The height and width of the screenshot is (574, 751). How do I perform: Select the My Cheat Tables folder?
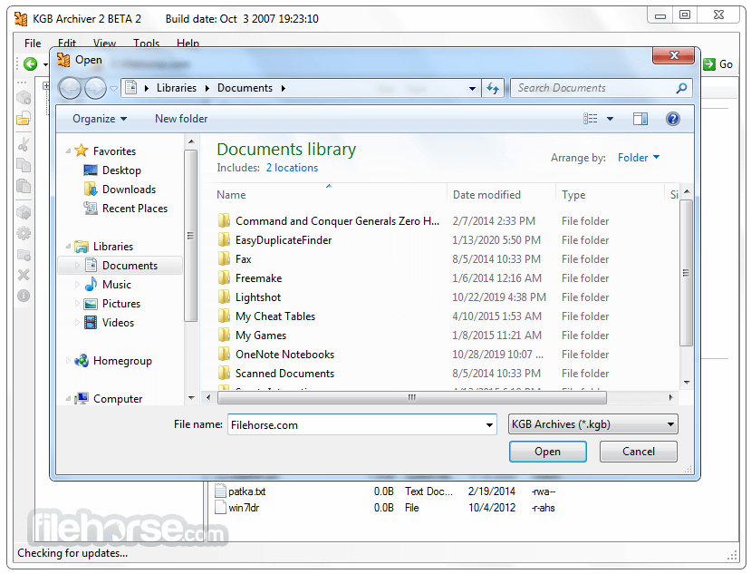pos(274,316)
